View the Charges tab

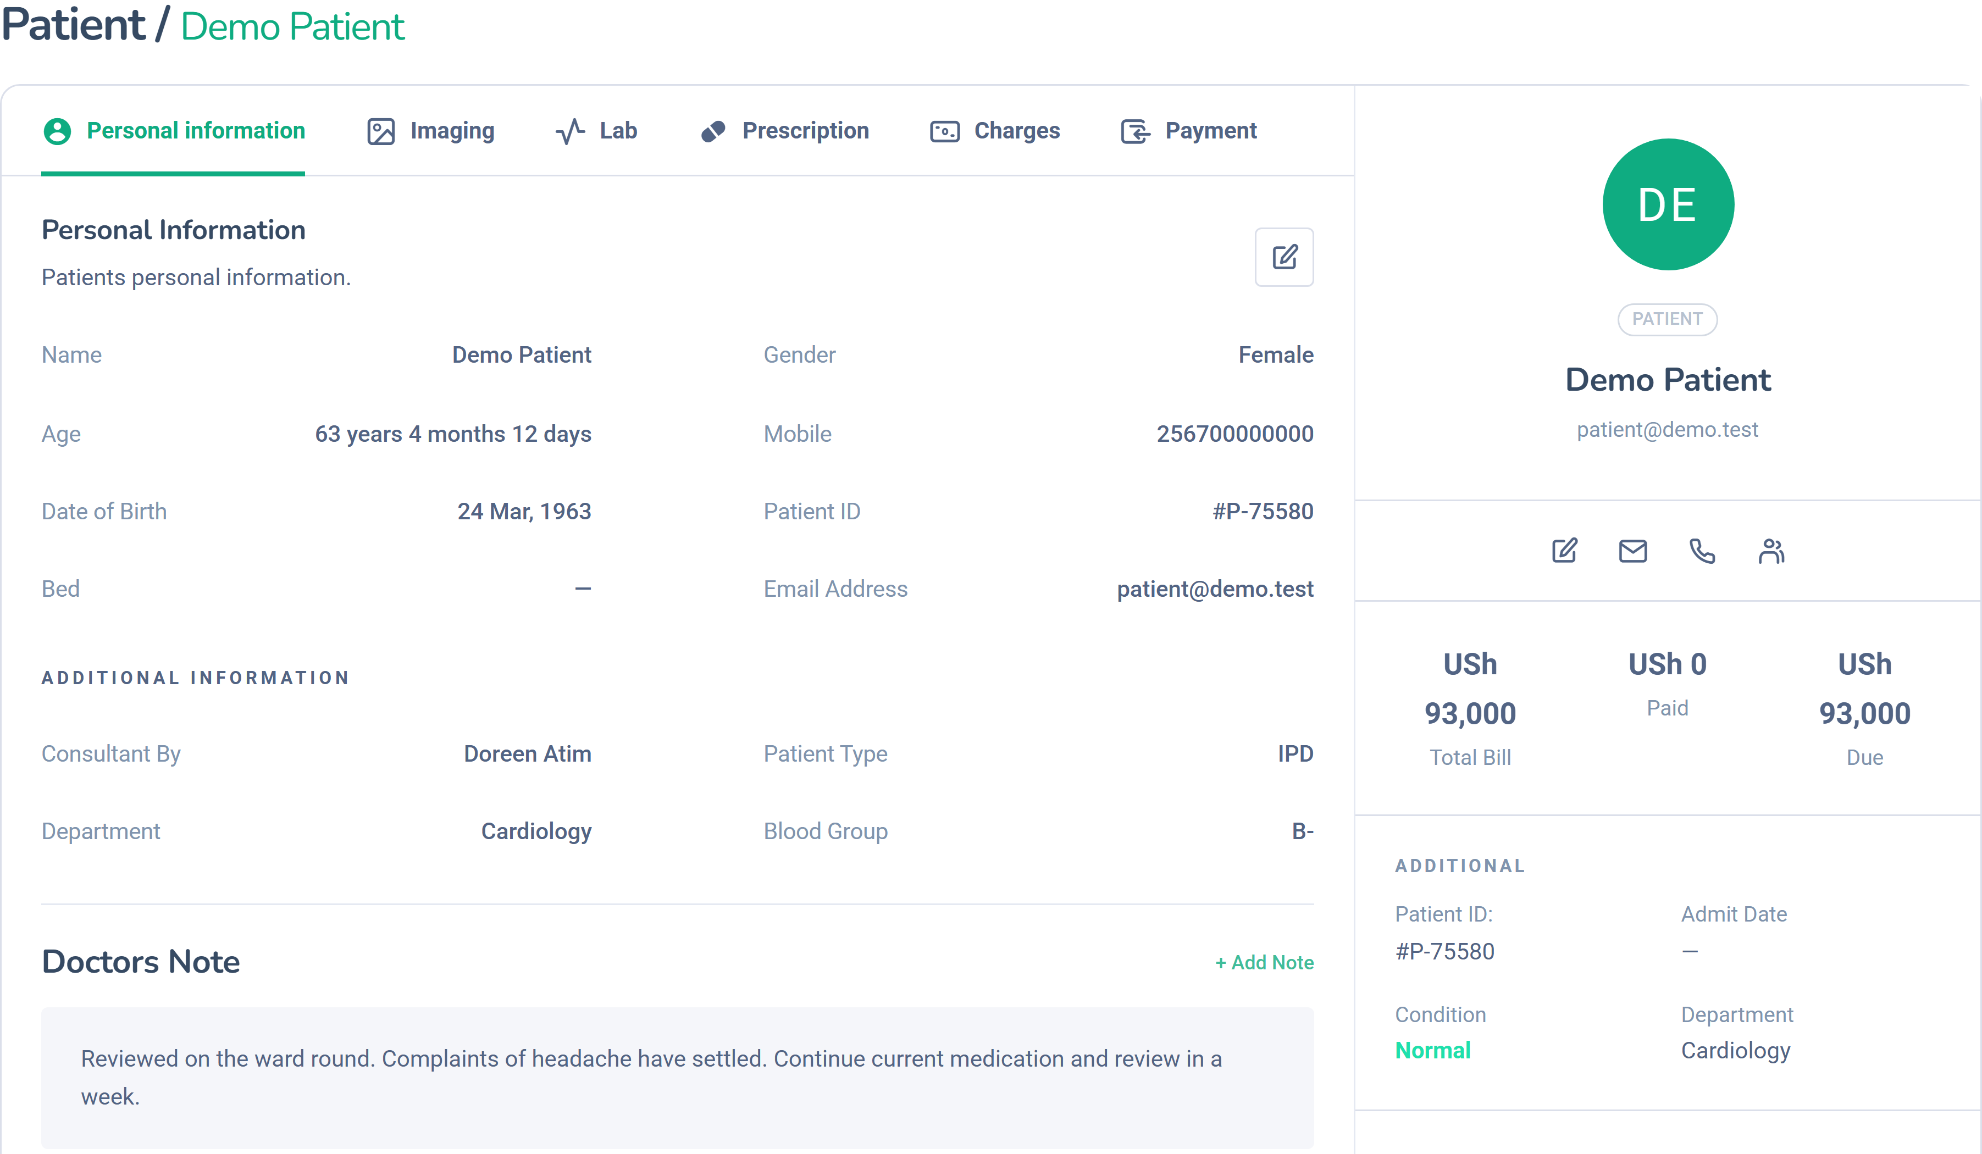(994, 130)
